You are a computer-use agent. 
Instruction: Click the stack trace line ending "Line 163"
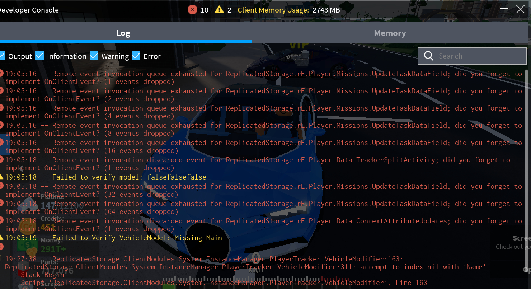pos(224,283)
